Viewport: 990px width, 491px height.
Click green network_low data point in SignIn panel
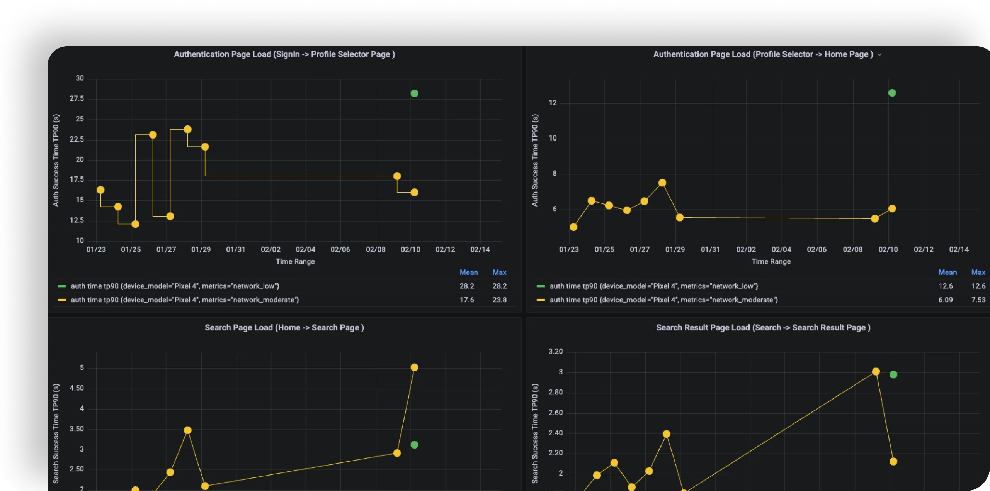(414, 93)
